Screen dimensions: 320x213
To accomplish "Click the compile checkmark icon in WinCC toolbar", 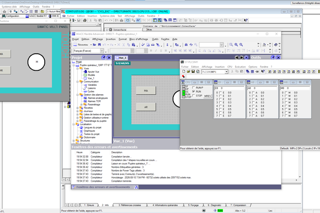I will (143, 45).
